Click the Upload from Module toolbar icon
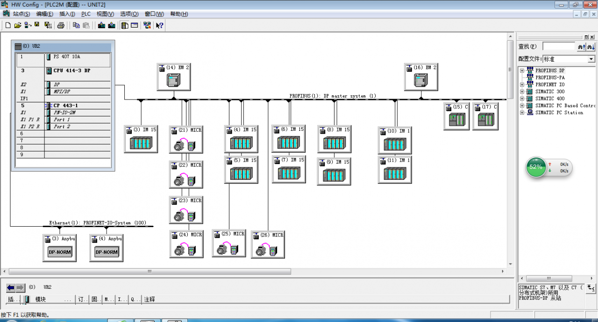The height and width of the screenshot is (322, 598). [x=112, y=25]
